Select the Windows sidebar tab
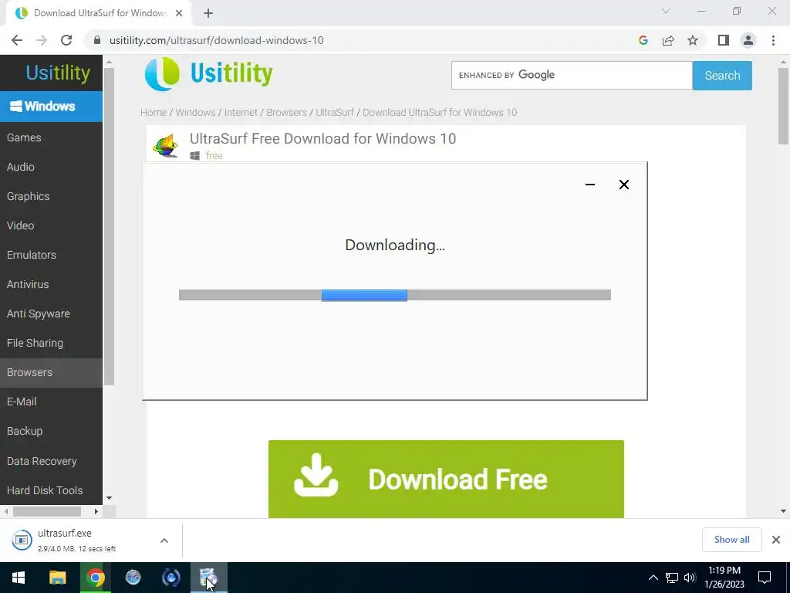The image size is (790, 593). [51, 107]
